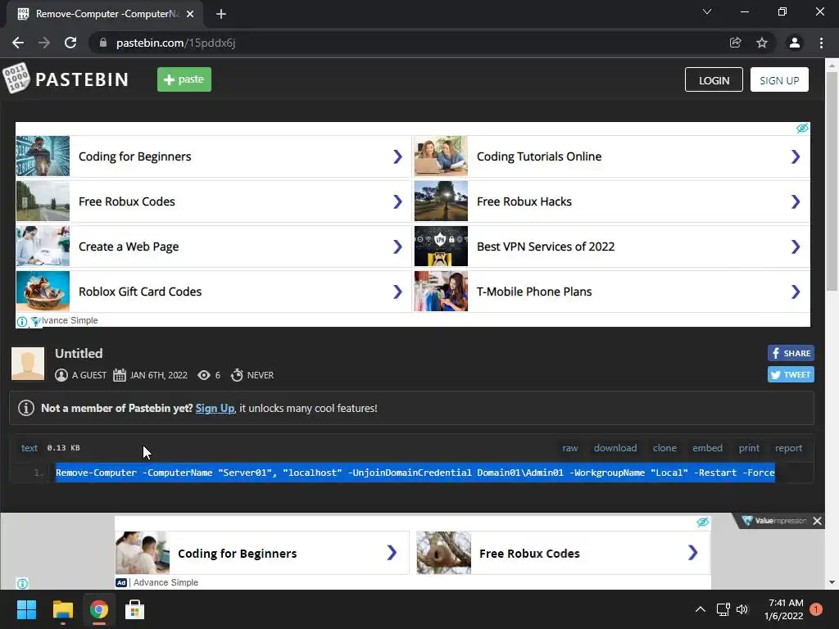Create a new paste
Image resolution: width=839 pixels, height=629 pixels.
(184, 79)
